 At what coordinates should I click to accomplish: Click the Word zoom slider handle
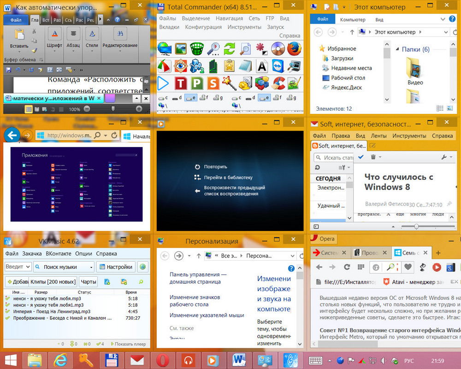pos(113,109)
